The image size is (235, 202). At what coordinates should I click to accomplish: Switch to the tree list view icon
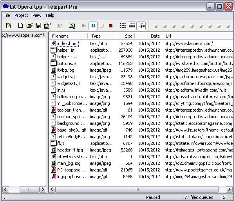[x=123, y=26]
